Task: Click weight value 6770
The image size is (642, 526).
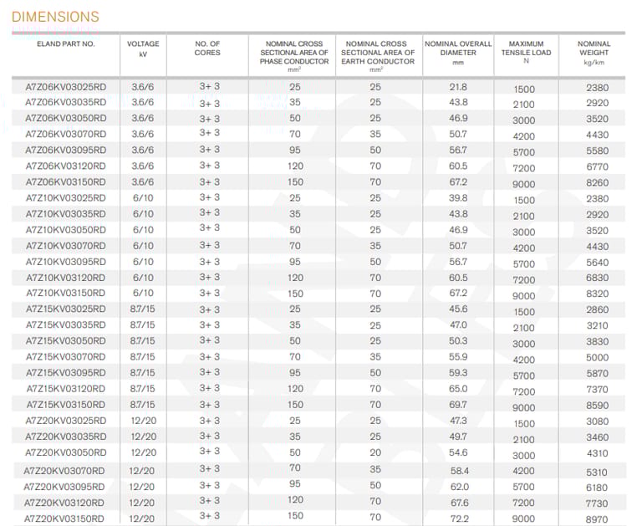Action: tap(598, 166)
